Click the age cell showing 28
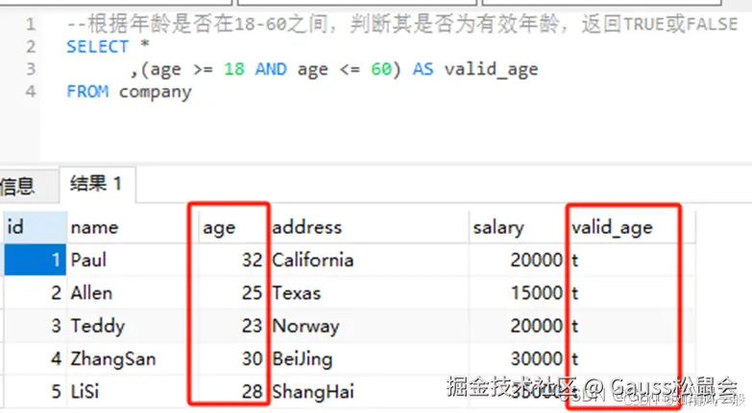Screen dimensions: 752x413 pos(231,392)
